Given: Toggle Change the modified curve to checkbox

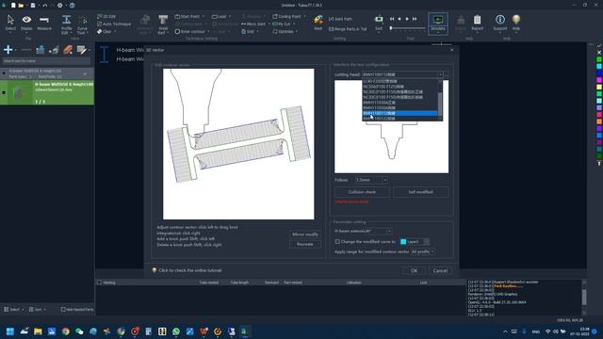Looking at the screenshot, I should coord(337,242).
